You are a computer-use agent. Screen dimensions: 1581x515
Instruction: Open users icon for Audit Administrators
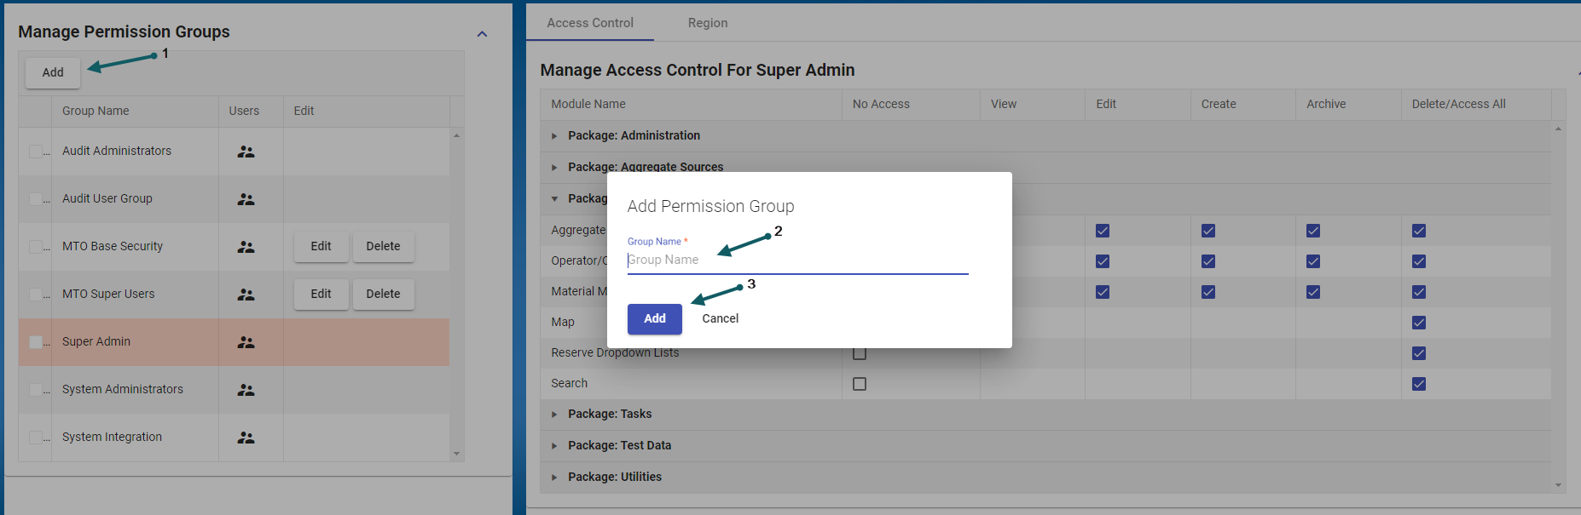click(x=246, y=152)
